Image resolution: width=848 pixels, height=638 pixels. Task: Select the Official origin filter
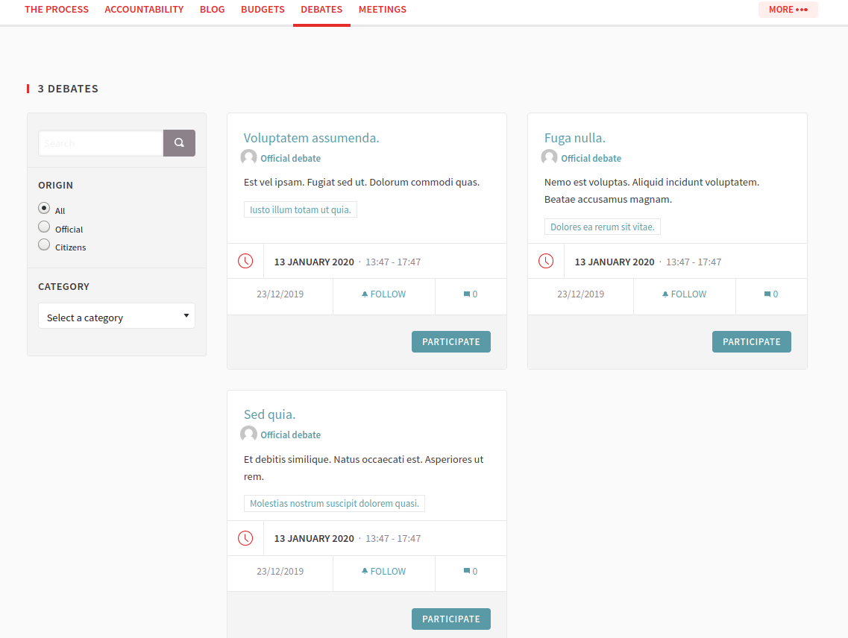pos(44,227)
